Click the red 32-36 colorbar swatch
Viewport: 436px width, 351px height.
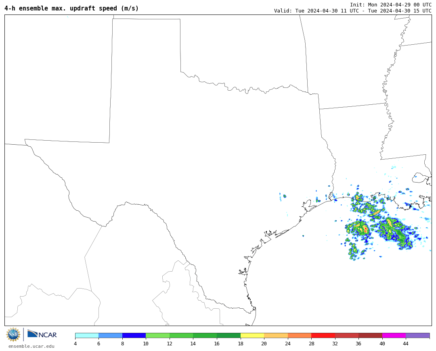[347, 335]
